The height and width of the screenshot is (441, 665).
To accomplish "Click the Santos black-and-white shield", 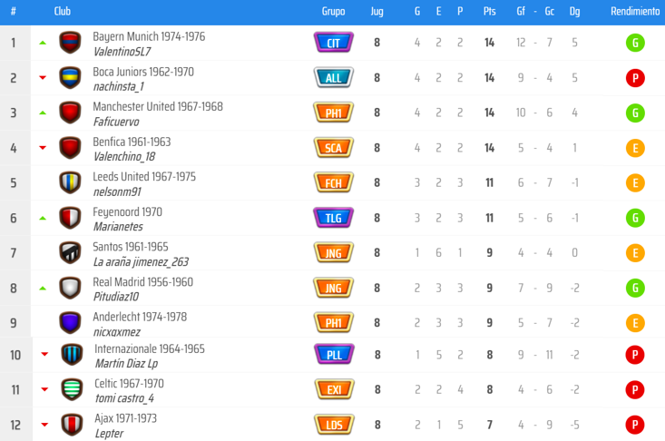I will (70, 253).
